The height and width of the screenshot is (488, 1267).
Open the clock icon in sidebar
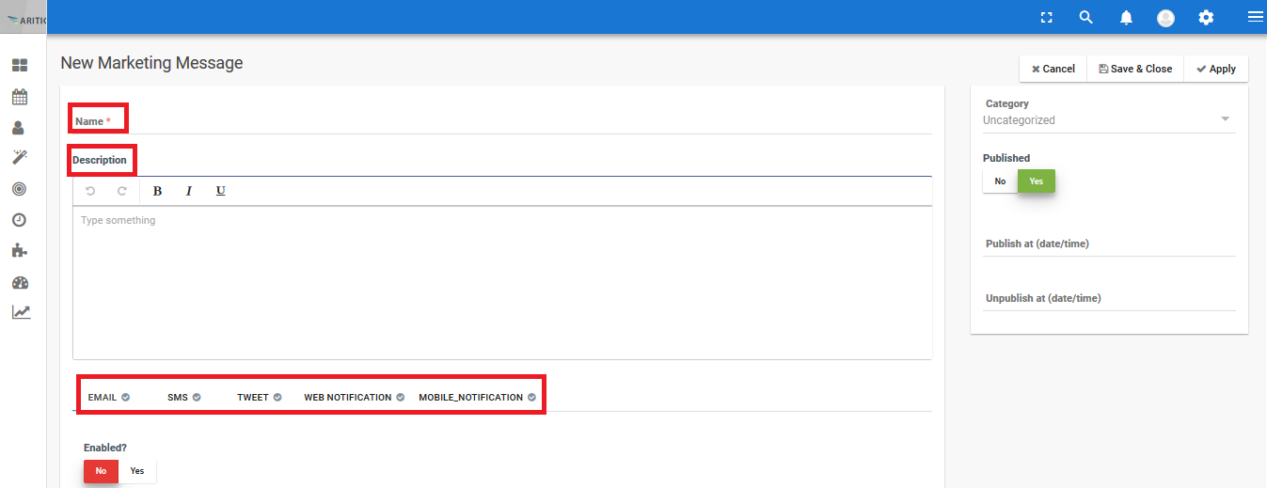pyautogui.click(x=19, y=220)
